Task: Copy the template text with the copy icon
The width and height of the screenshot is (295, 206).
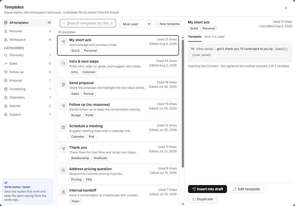Action: [x=286, y=49]
